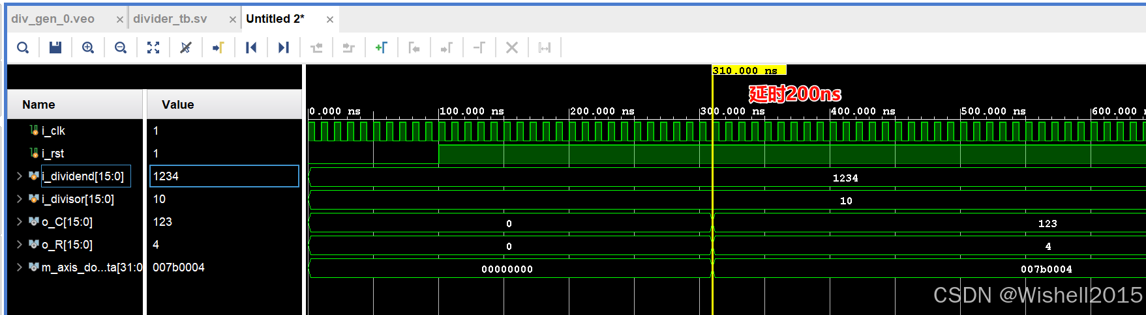Click the Delete X icon in the toolbar

click(512, 48)
